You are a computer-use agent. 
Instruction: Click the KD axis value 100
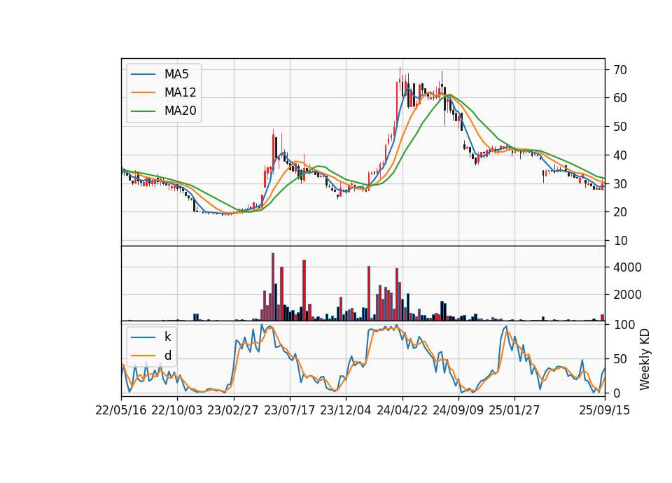tap(624, 325)
